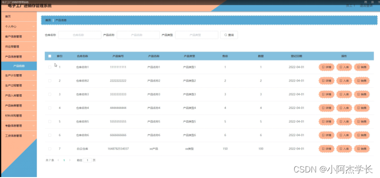Click 入库 for the 白云仓库 row
The image size is (380, 178).
tap(344, 149)
